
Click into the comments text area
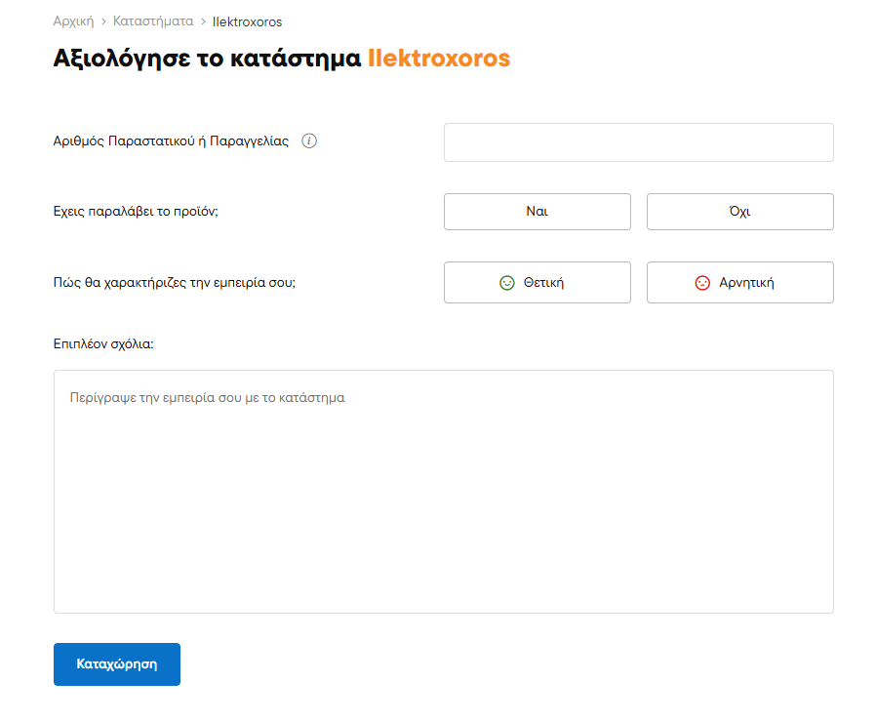coord(443,492)
